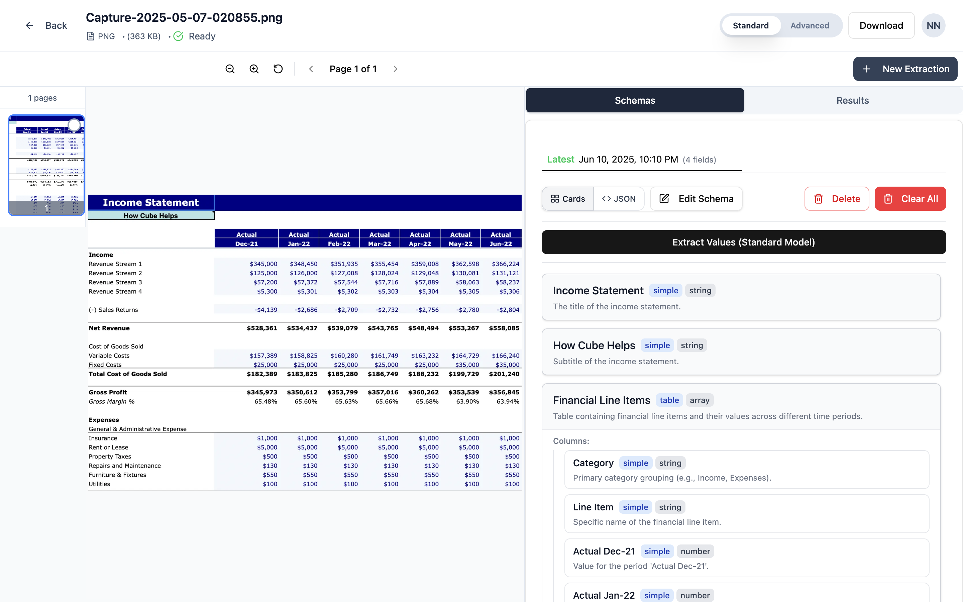This screenshot has width=963, height=602.
Task: Switch to Standard mode
Action: pyautogui.click(x=750, y=25)
